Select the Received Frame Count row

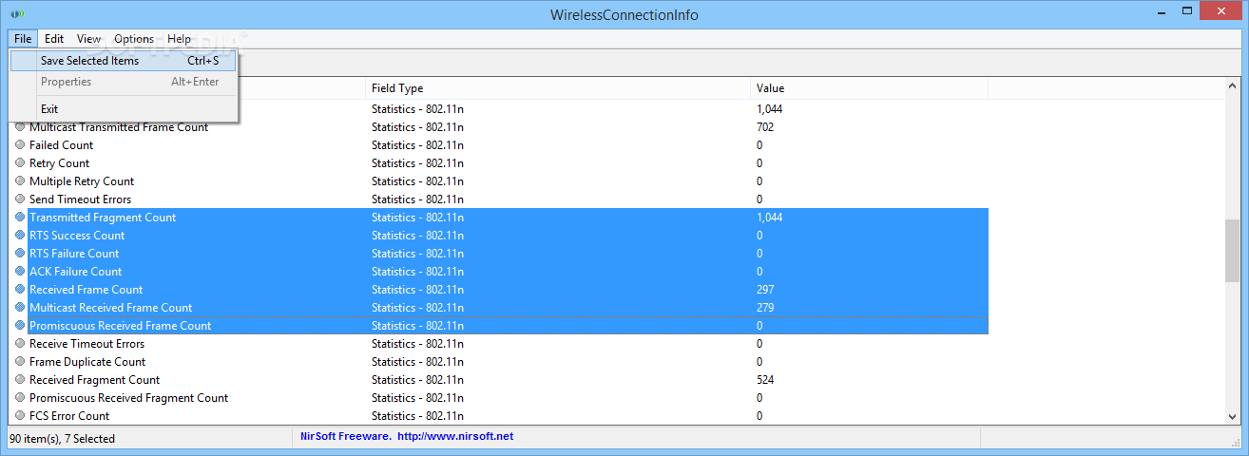click(x=499, y=290)
